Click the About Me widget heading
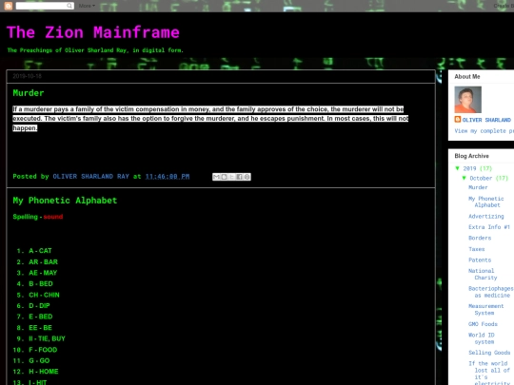 click(467, 77)
